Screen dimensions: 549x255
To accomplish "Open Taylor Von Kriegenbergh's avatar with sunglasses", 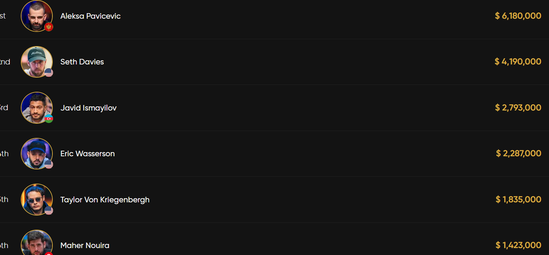I will (36, 199).
